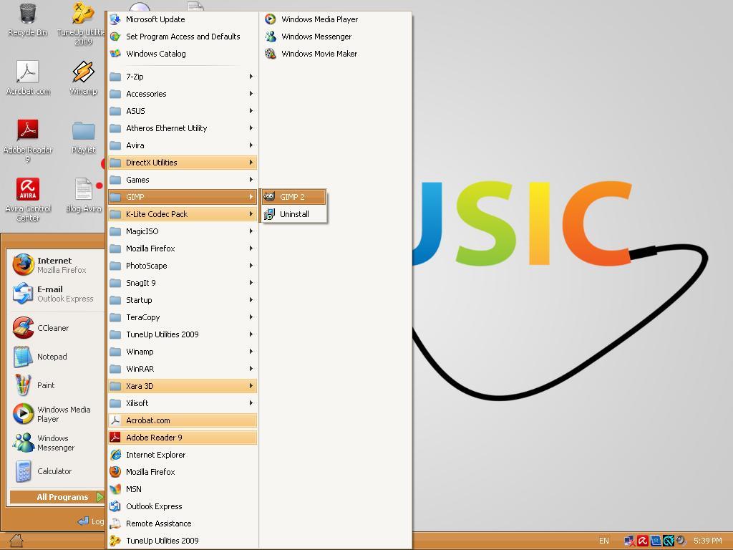Viewport: 733px width, 550px height.
Task: Expand the Avira program folder
Action: coord(183,145)
